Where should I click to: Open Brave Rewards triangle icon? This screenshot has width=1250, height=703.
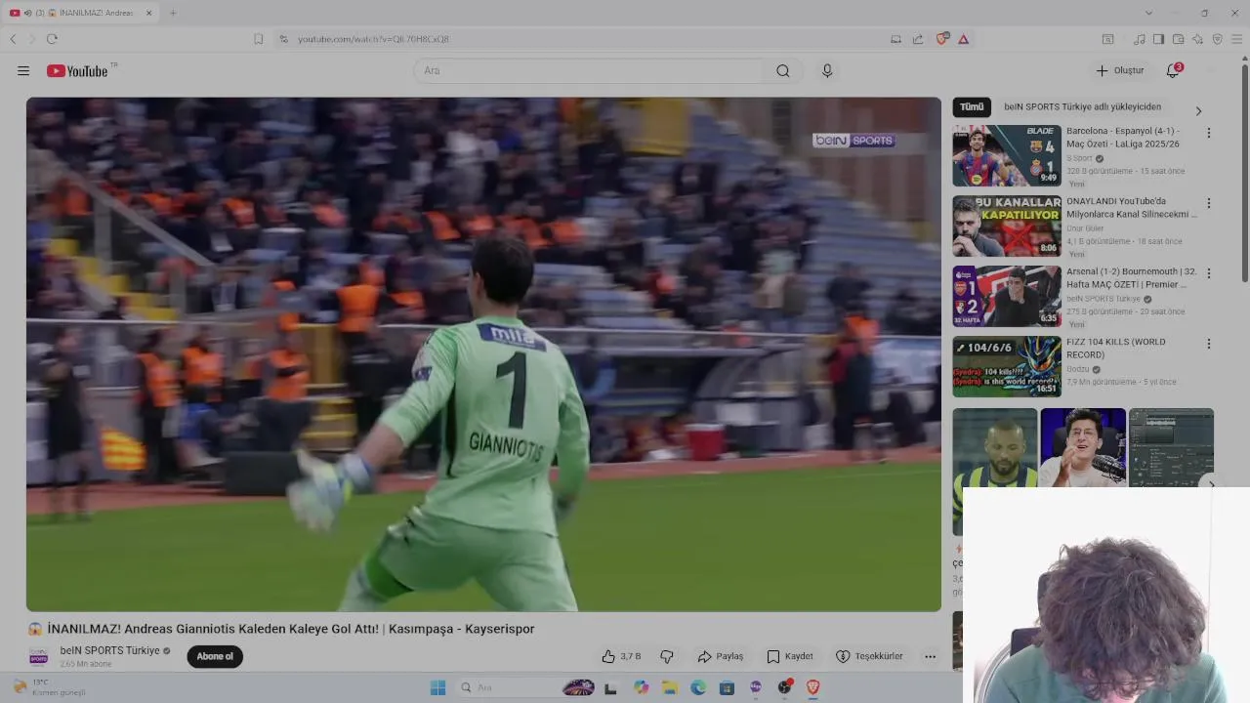pyautogui.click(x=963, y=39)
